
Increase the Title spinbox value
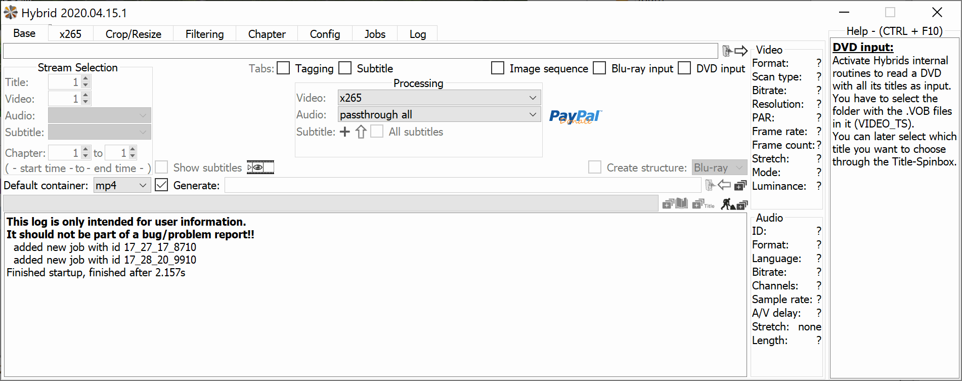[x=85, y=79]
